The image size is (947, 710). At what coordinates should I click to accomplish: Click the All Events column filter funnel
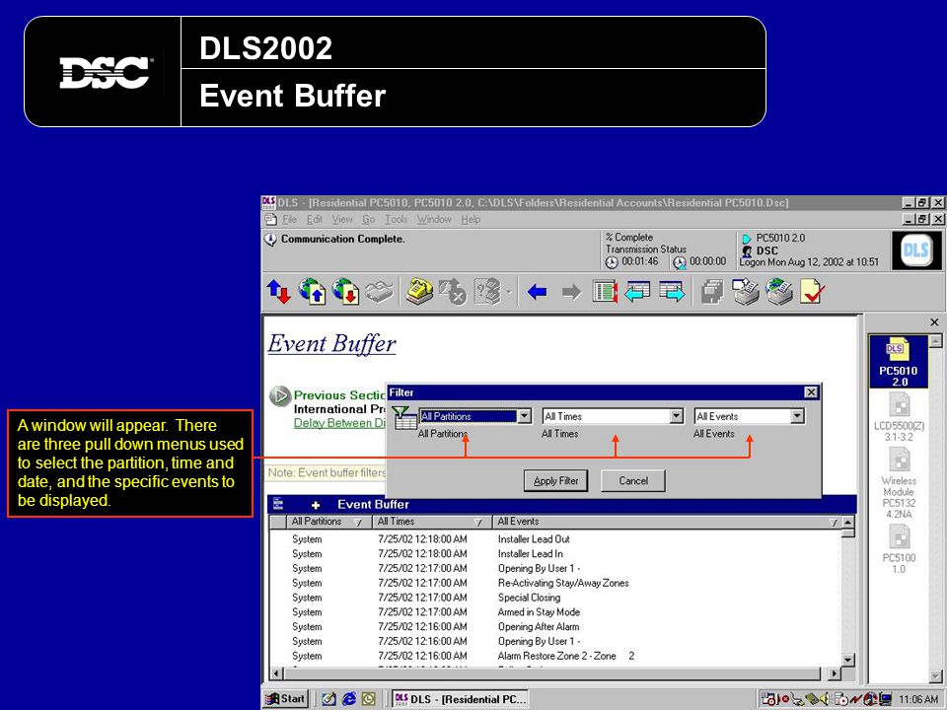click(834, 523)
